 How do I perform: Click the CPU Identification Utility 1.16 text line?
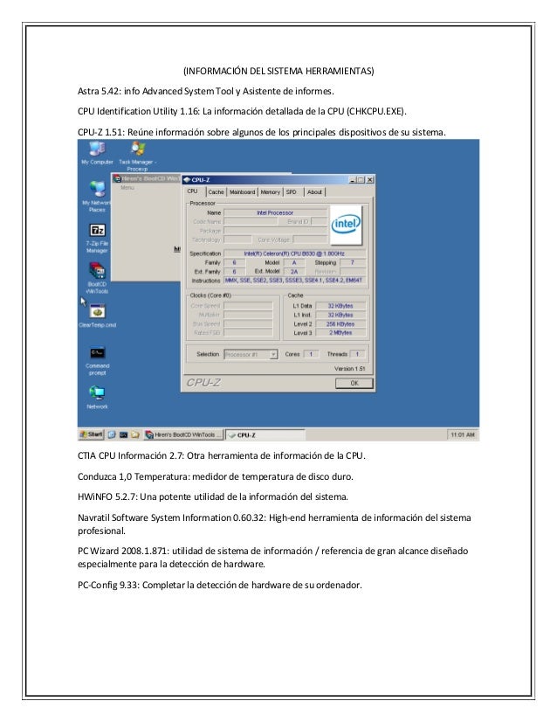pos(242,111)
